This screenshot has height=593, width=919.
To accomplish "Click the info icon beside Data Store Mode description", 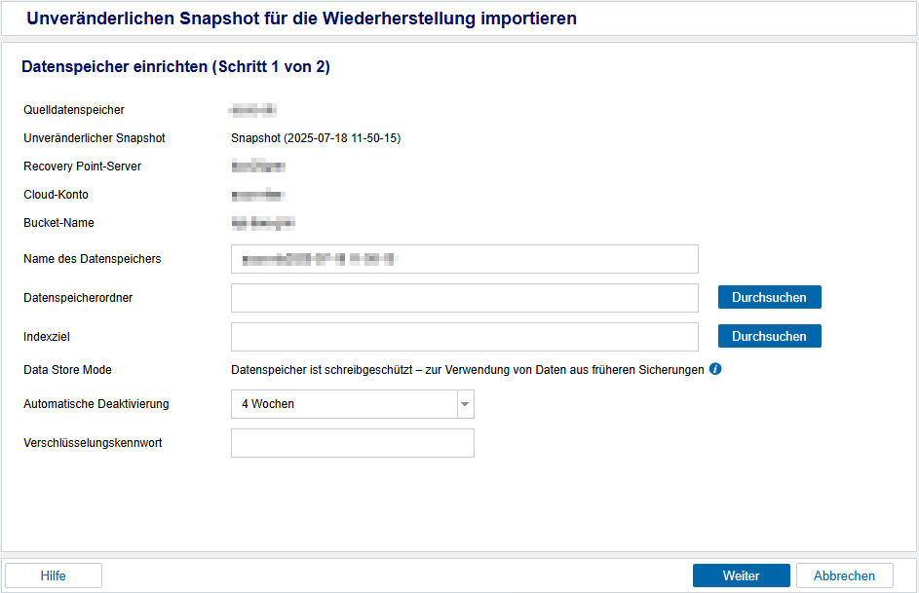I will 715,370.
